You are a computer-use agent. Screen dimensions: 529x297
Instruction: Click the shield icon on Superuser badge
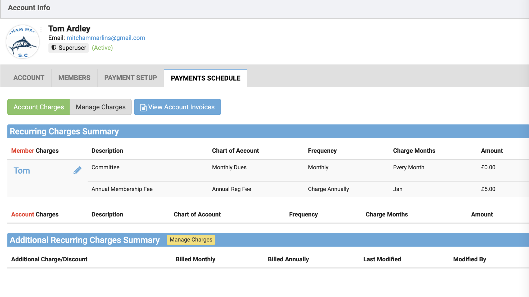[54, 48]
